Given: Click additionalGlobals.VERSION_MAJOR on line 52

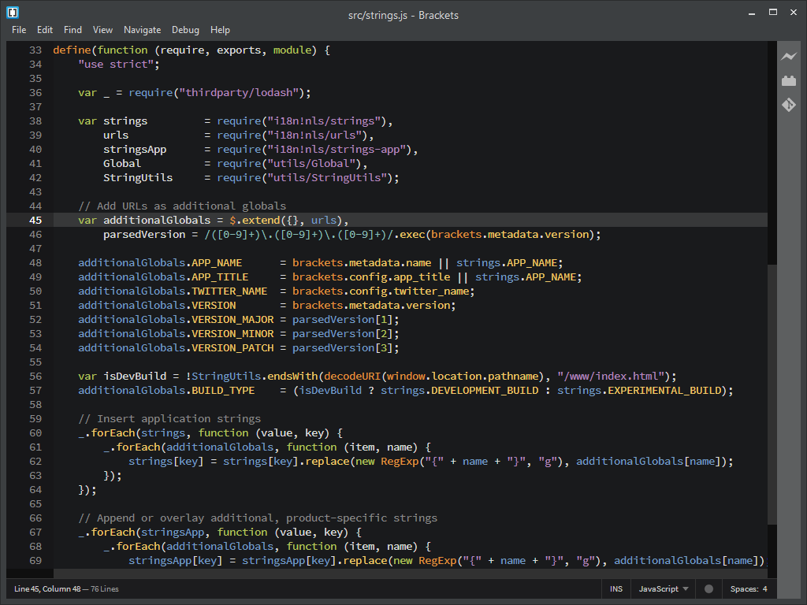Looking at the screenshot, I should point(176,320).
